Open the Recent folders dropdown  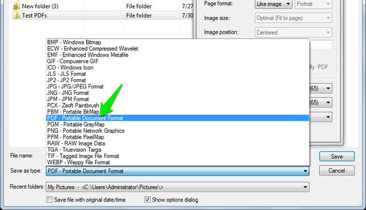pos(178,187)
